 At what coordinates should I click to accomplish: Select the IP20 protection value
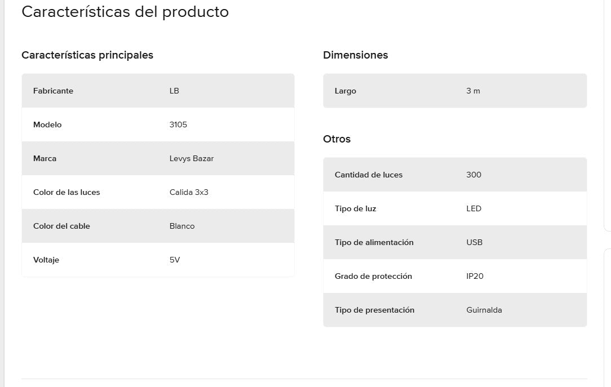coord(475,276)
